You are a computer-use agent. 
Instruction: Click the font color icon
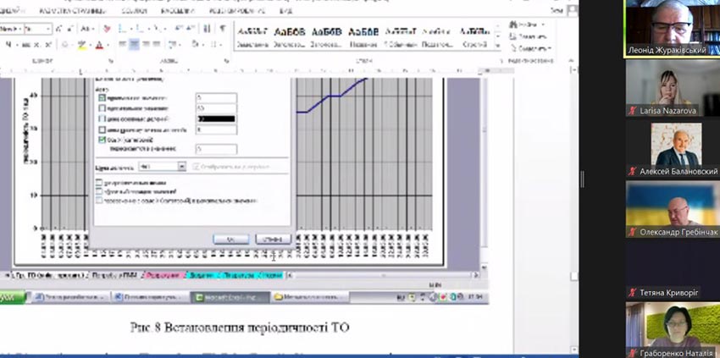(98, 44)
